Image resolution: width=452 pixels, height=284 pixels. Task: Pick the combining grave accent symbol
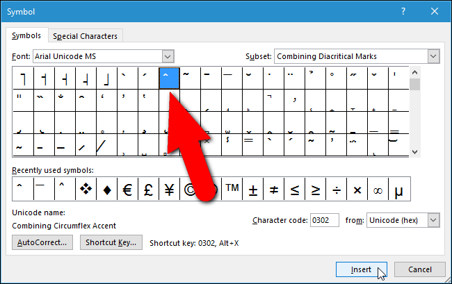click(x=127, y=78)
